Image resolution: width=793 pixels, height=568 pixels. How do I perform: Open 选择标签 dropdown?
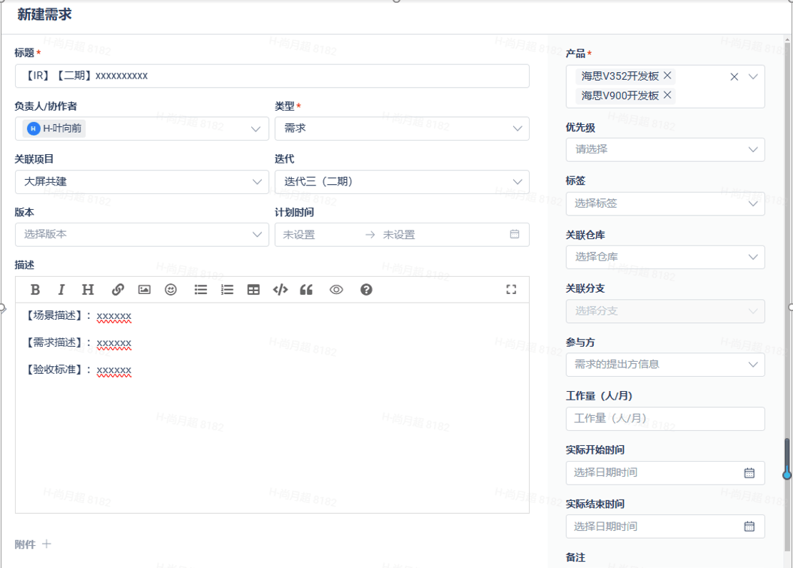pyautogui.click(x=665, y=203)
